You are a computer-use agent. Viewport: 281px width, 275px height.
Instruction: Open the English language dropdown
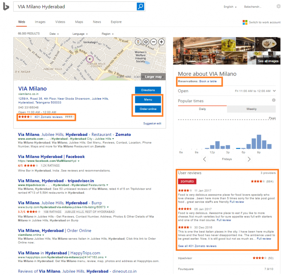230,7
